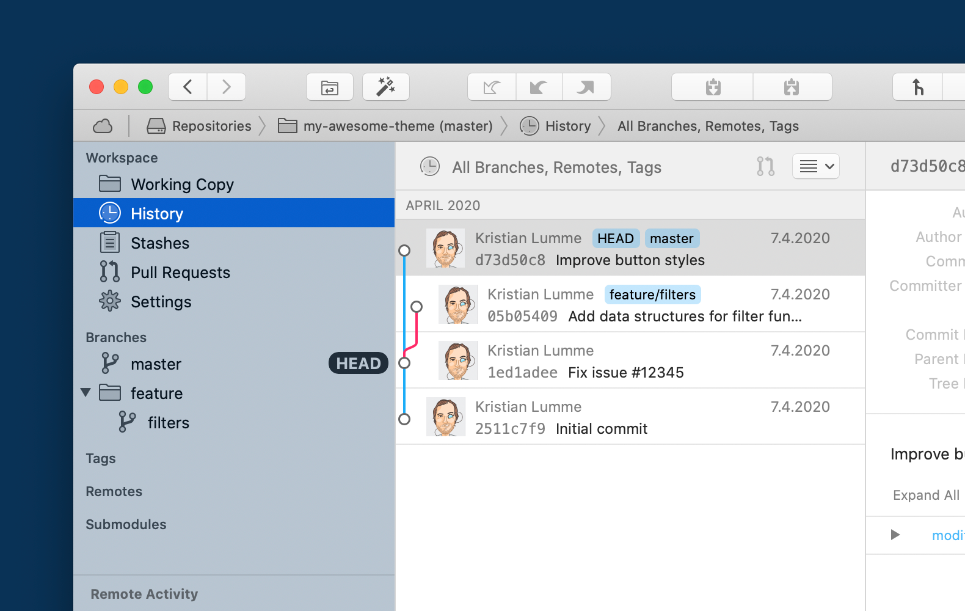Click the Stash changes toolbar icon
965x611 pixels.
click(713, 87)
